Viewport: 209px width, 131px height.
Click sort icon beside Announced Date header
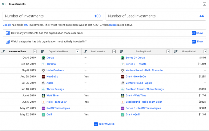[x=3, y=51]
